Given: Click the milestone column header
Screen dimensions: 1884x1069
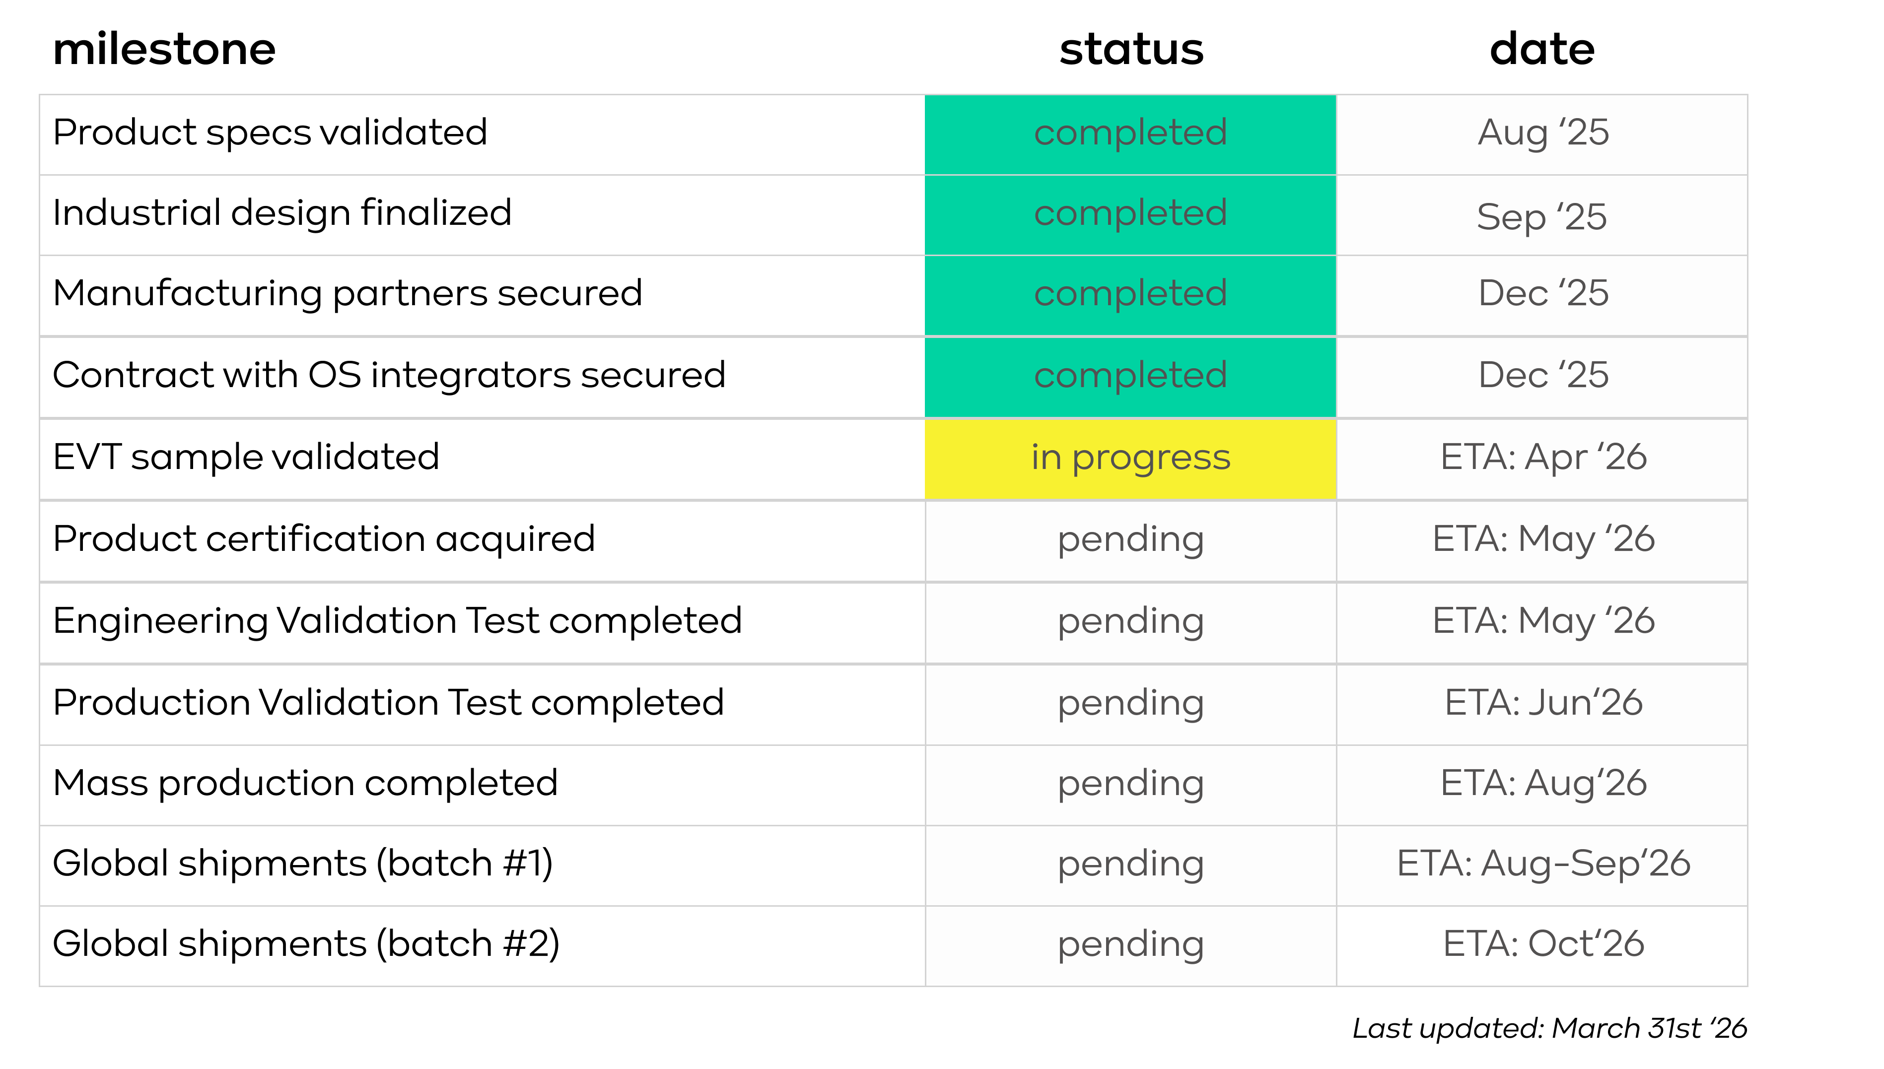Looking at the screenshot, I should (x=164, y=49).
